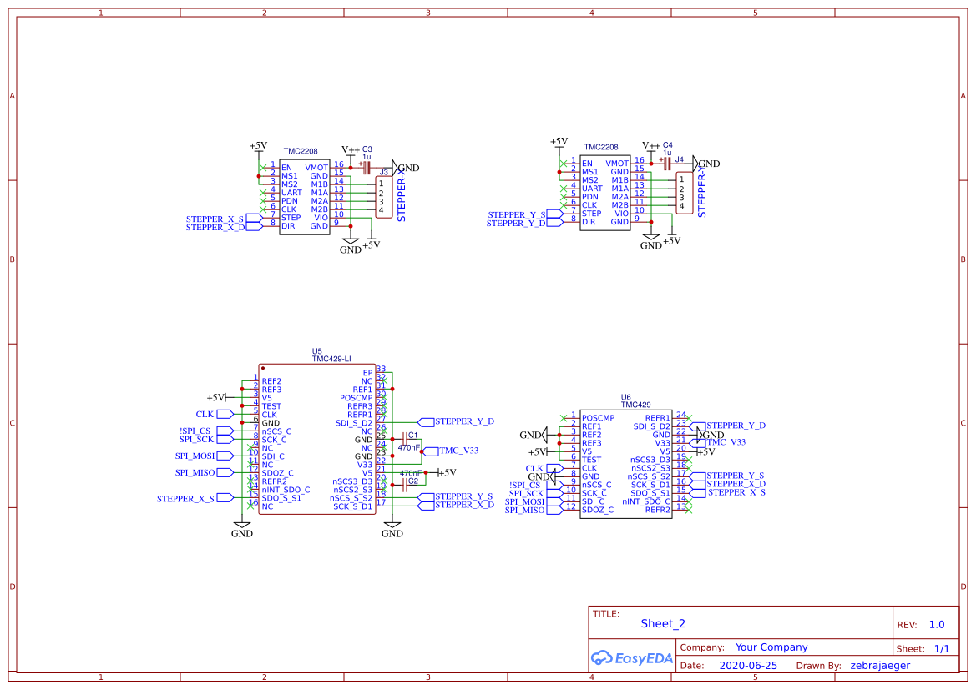Viewport: 976px width, 690px height.
Task: Click the date 2020-06-25 in title block
Action: tap(748, 665)
